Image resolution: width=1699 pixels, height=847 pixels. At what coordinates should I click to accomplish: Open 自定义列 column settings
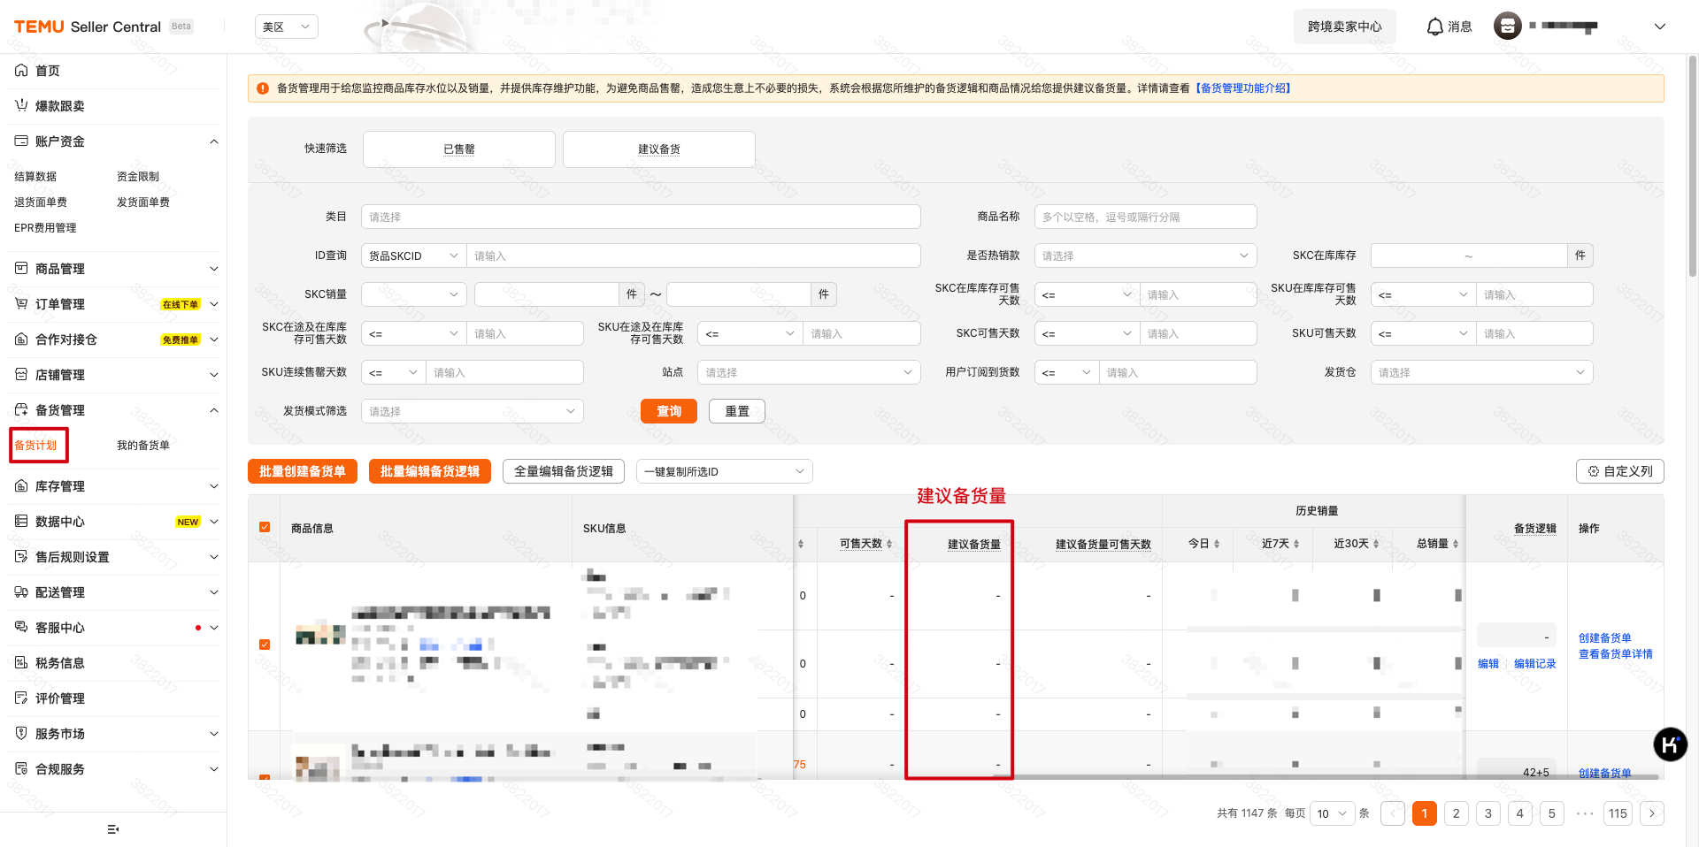(1619, 471)
